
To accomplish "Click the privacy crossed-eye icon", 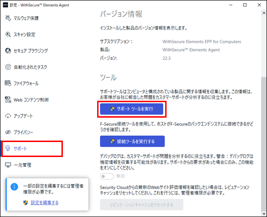I will 8,132.
